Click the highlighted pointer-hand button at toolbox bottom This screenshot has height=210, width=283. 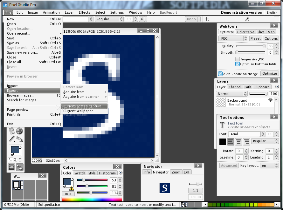coord(19,167)
